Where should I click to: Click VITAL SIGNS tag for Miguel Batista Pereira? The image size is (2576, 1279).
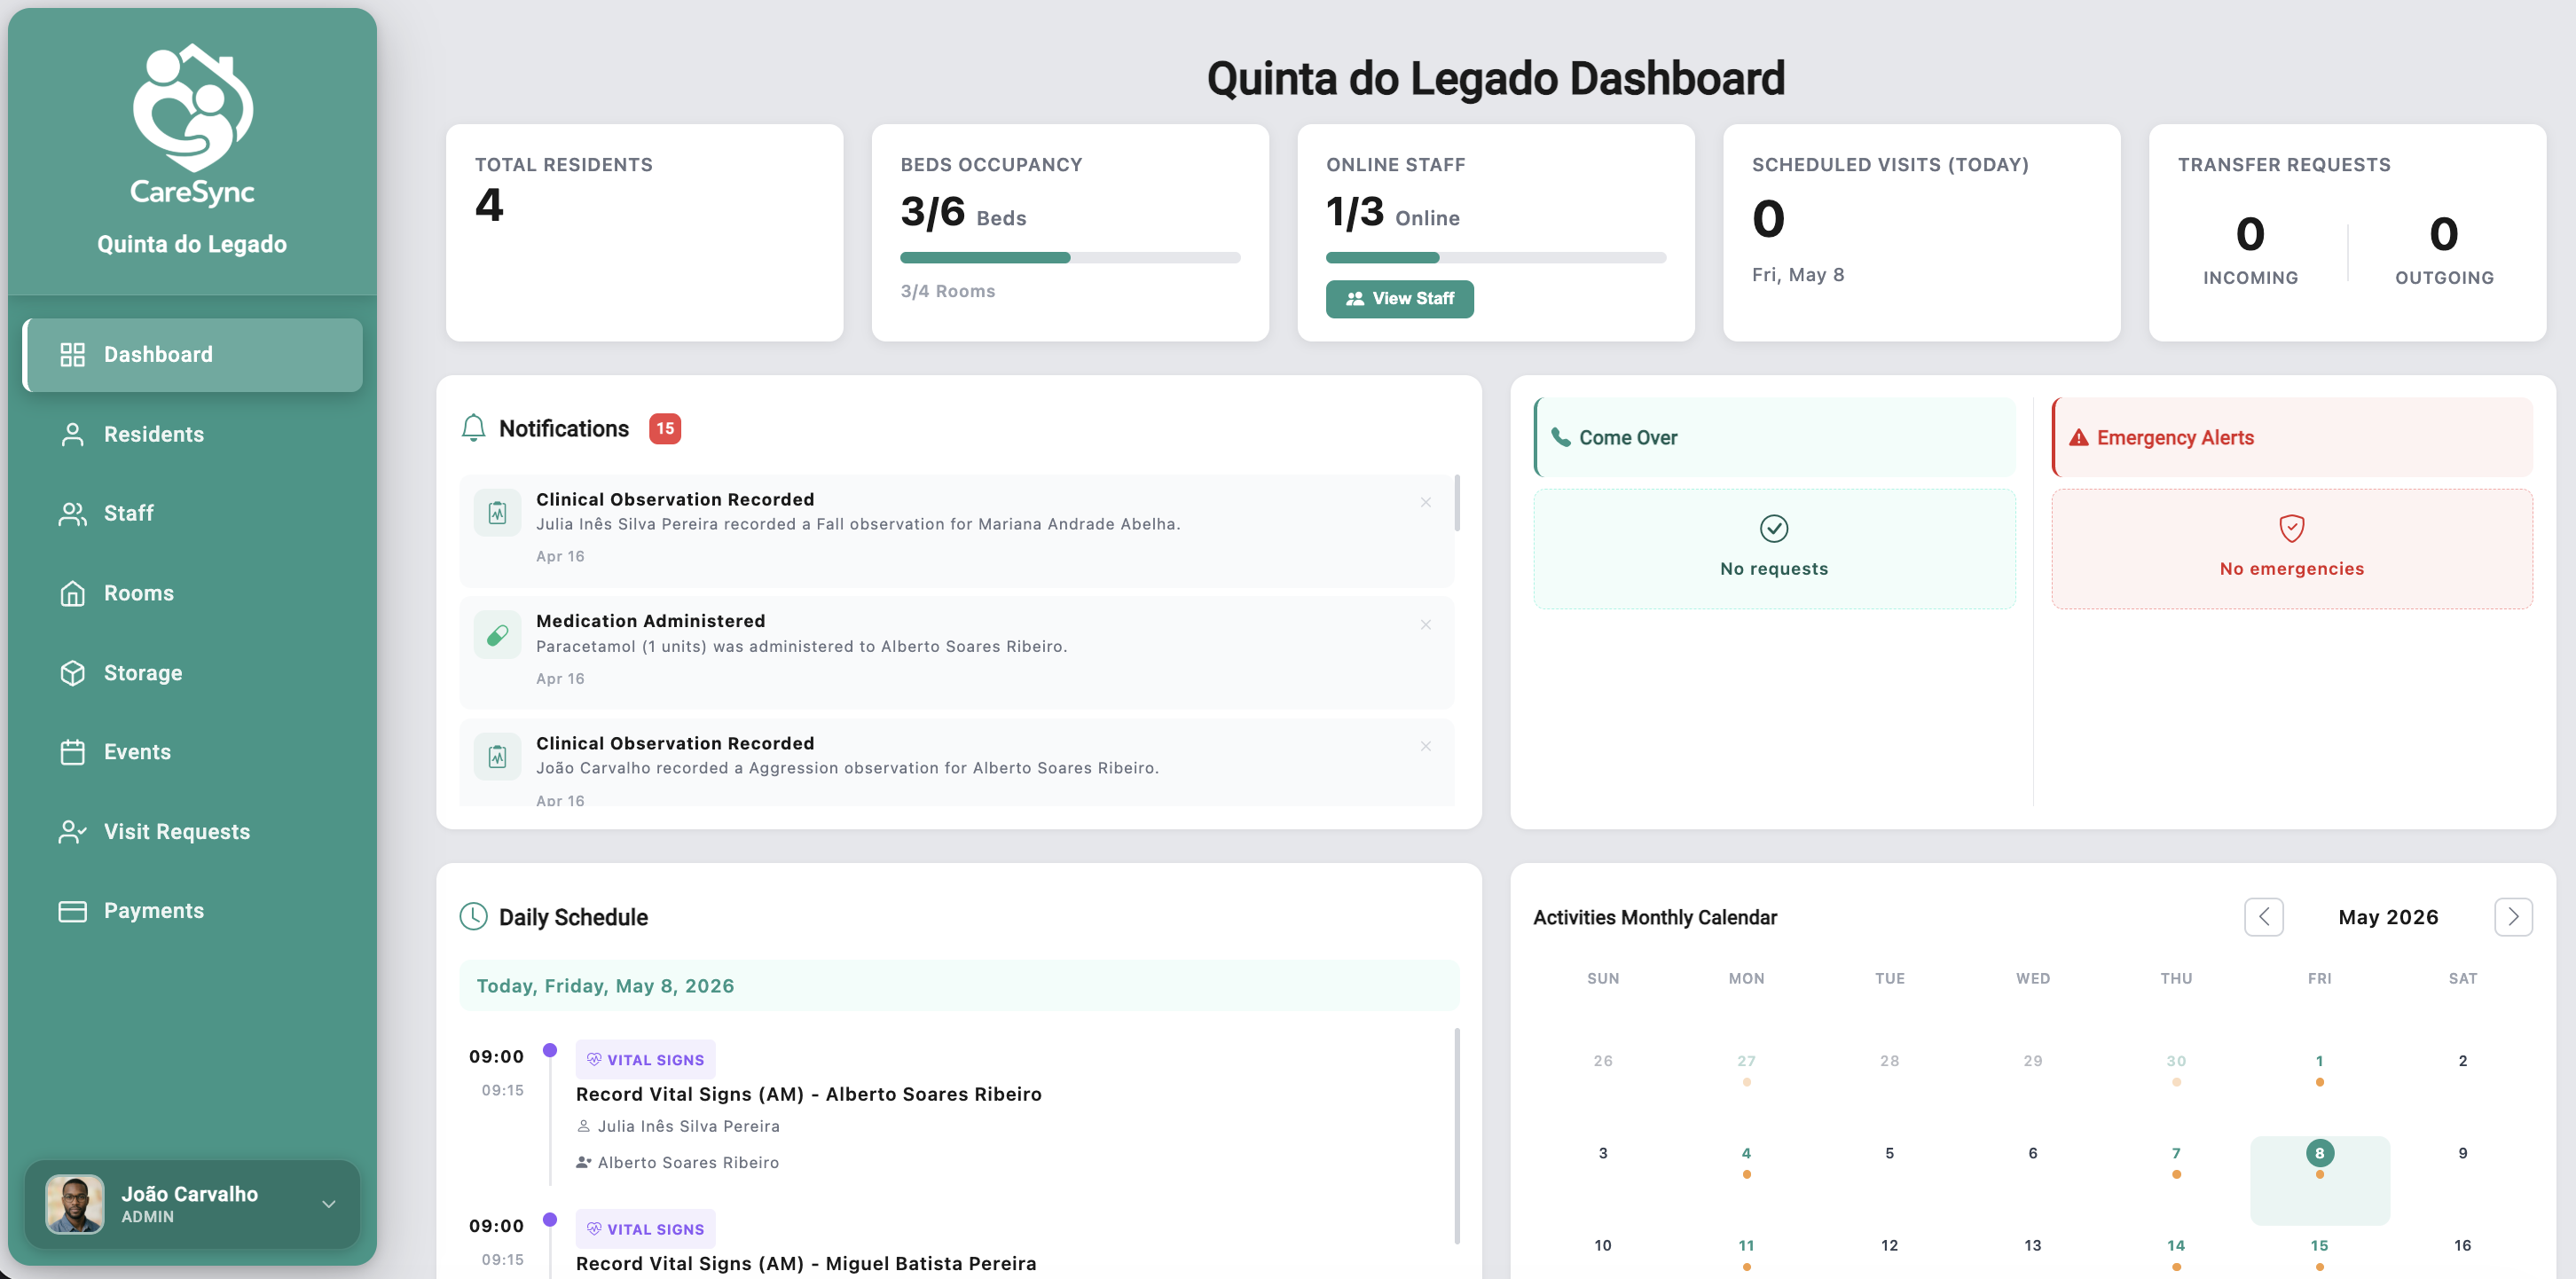645,1229
